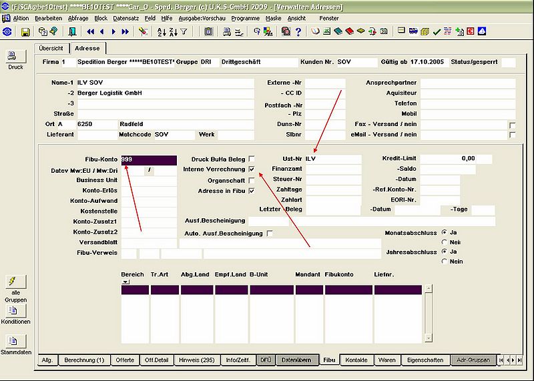Open the Bearbeiten menu
534x381 pixels.
(48, 19)
